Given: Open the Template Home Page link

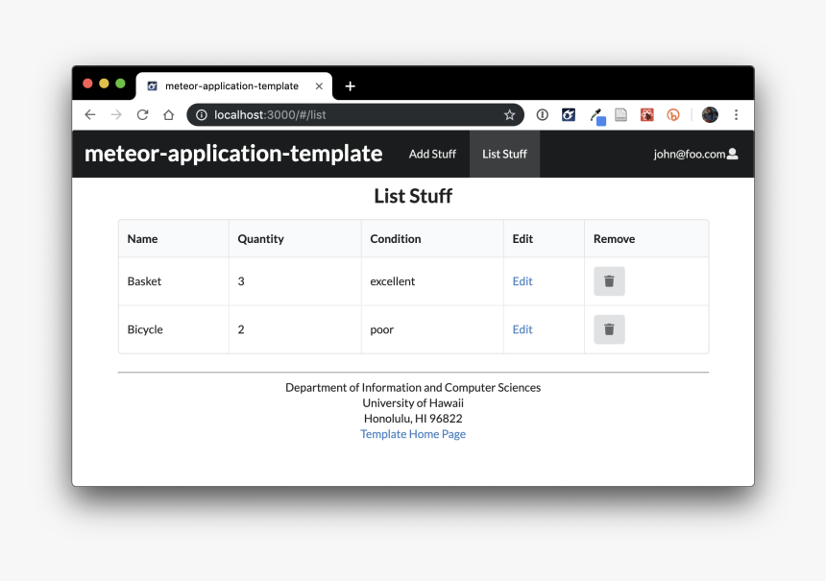Looking at the screenshot, I should click(413, 434).
